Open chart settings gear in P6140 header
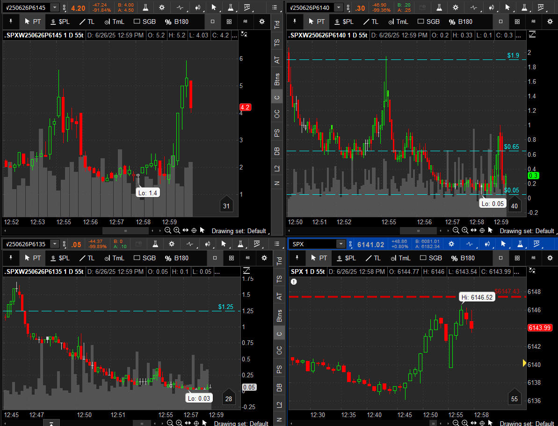Screen dimensions: 558x426 pos(456,7)
